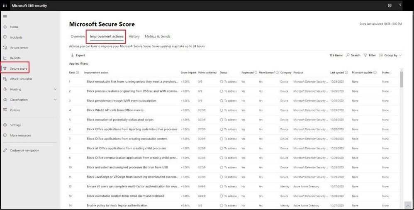Click '+0.94%' score impact value
Image resolution: width=414 pixels, height=210 pixels.
185,205
